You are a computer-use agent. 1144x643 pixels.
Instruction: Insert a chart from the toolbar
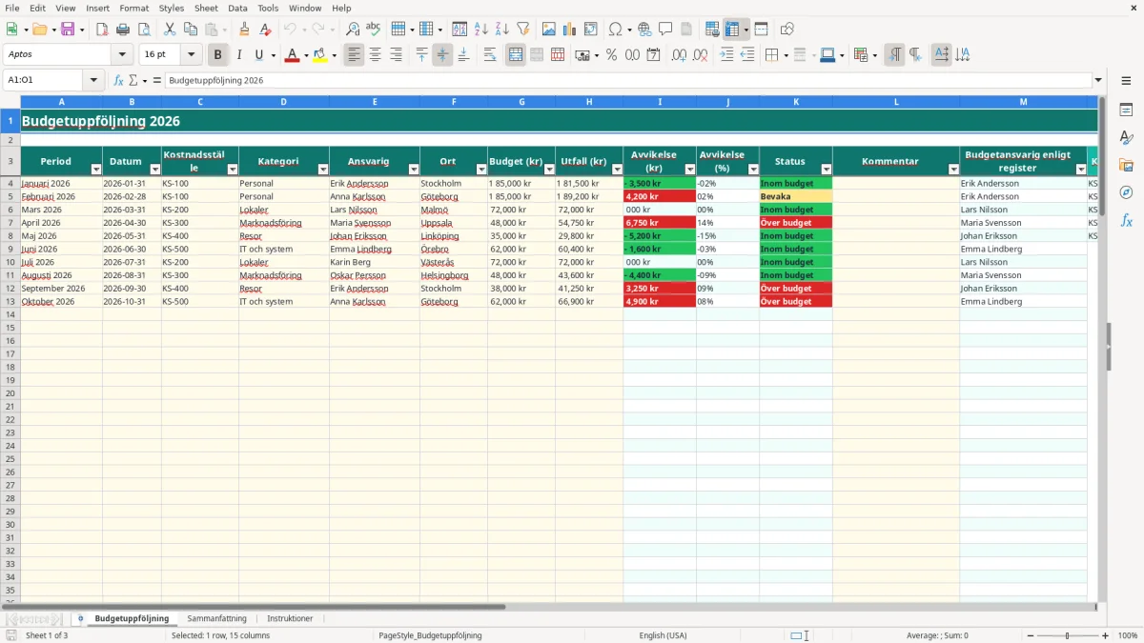point(569,30)
